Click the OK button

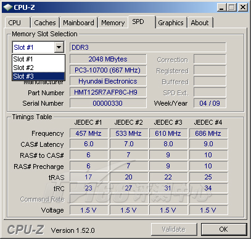click(x=223, y=229)
